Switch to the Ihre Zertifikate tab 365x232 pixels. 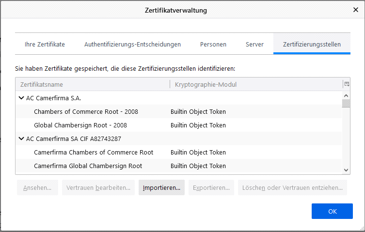45,44
